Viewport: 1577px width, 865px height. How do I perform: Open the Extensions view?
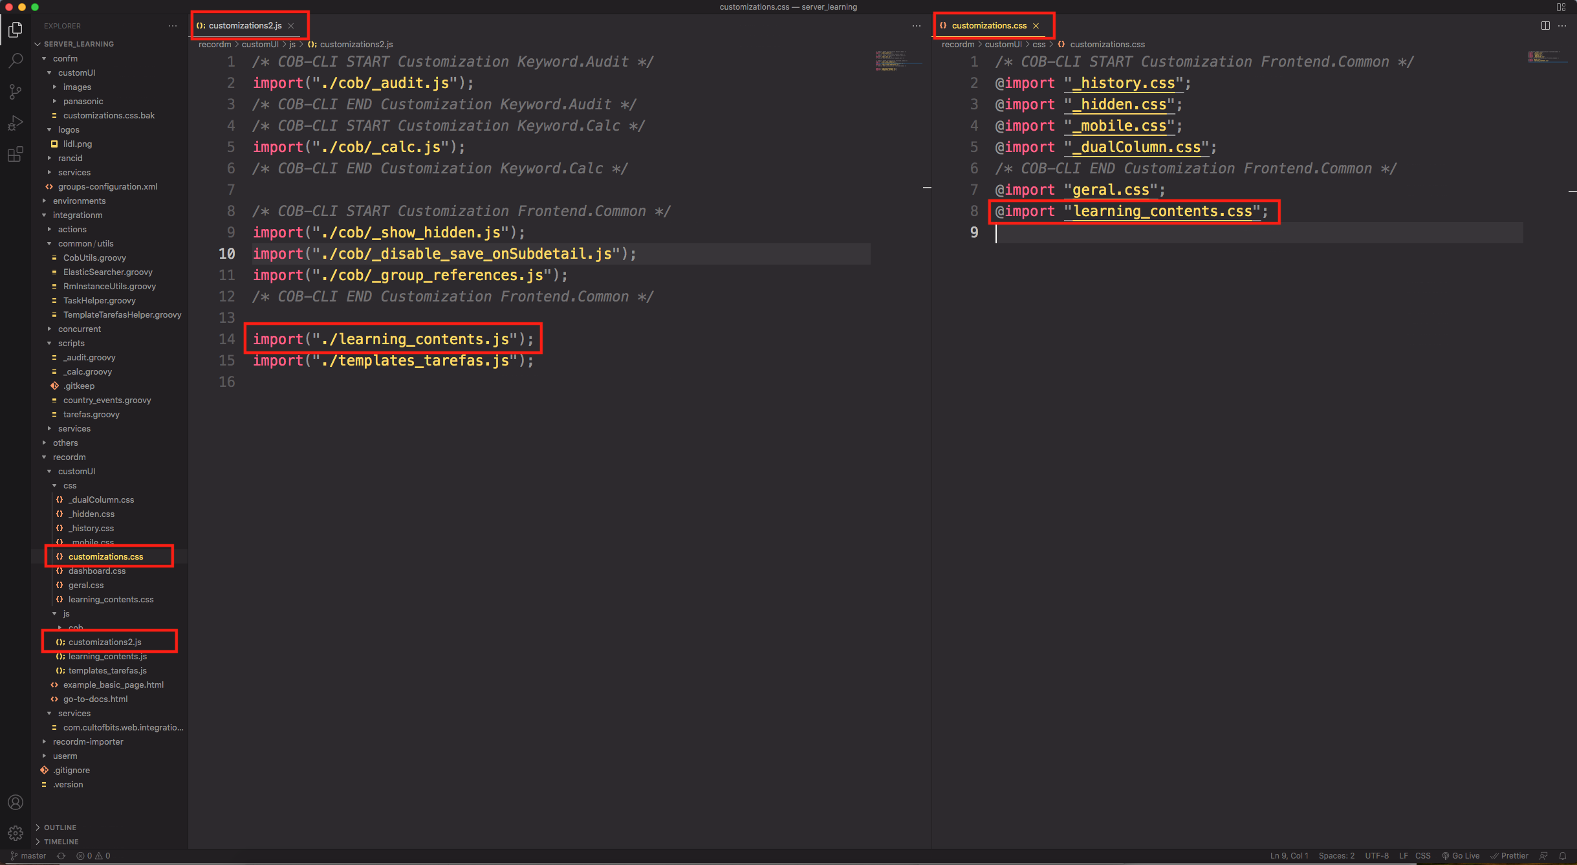[x=16, y=154]
